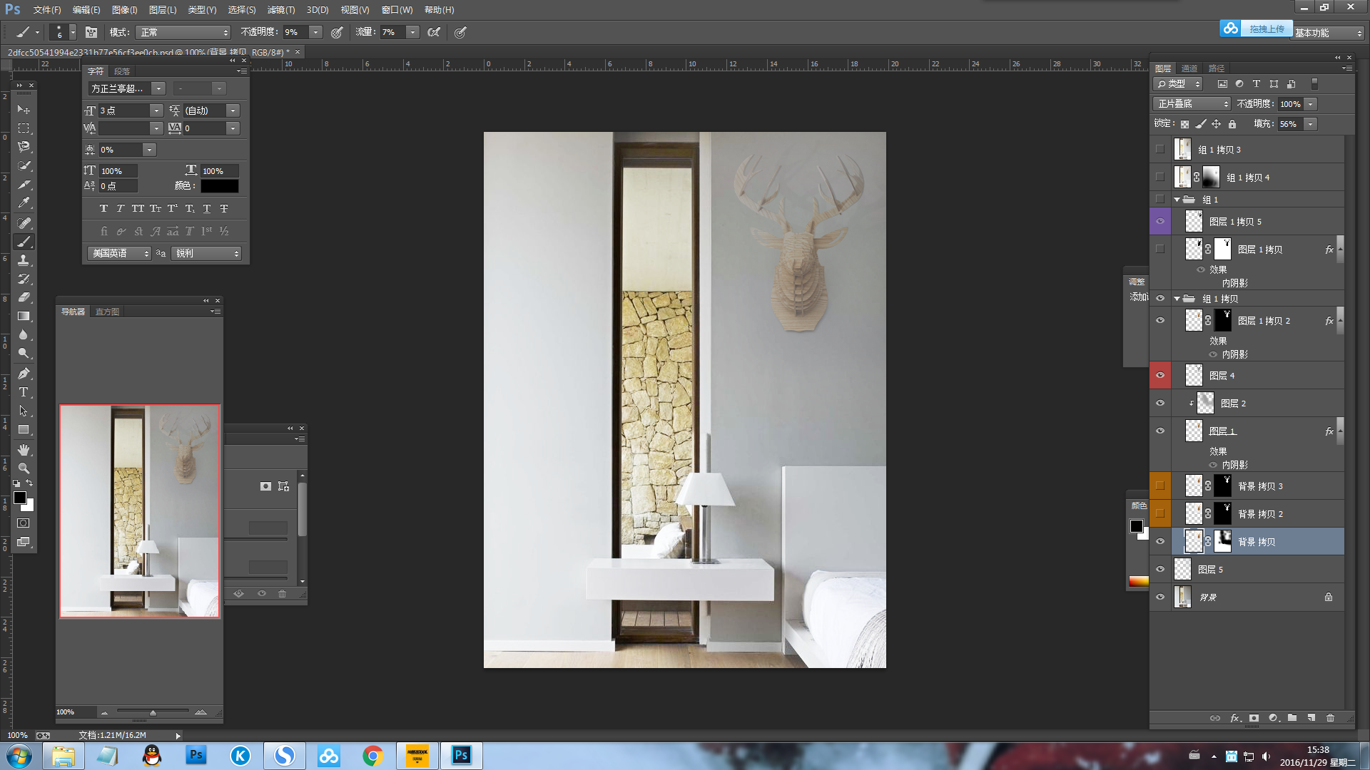This screenshot has width=1370, height=770.
Task: Show the 组 1 拷贝 3 layer
Action: pyautogui.click(x=1160, y=150)
